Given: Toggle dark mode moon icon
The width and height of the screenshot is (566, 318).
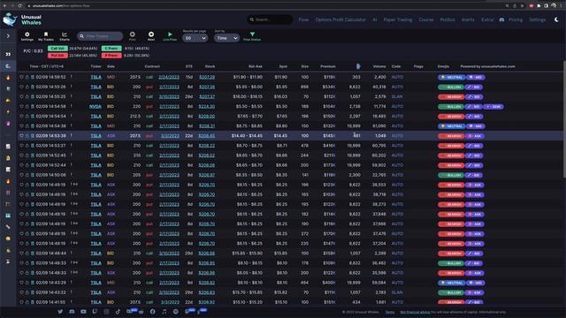Looking at the screenshot, I should 556,19.
